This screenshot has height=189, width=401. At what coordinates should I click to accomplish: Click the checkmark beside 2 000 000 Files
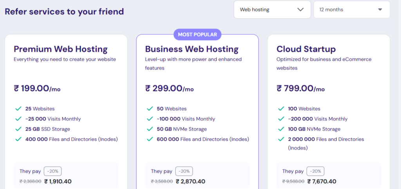[281, 139]
